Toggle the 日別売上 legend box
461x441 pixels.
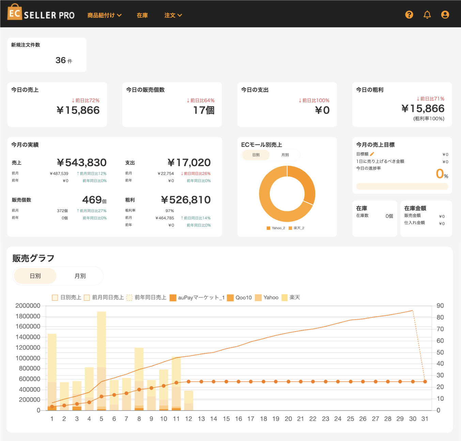coord(67,298)
